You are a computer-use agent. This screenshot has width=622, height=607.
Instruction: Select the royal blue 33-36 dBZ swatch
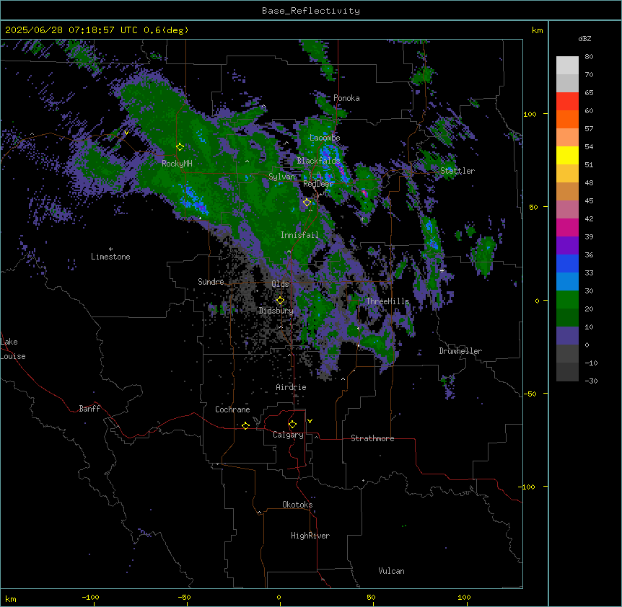coord(567,263)
